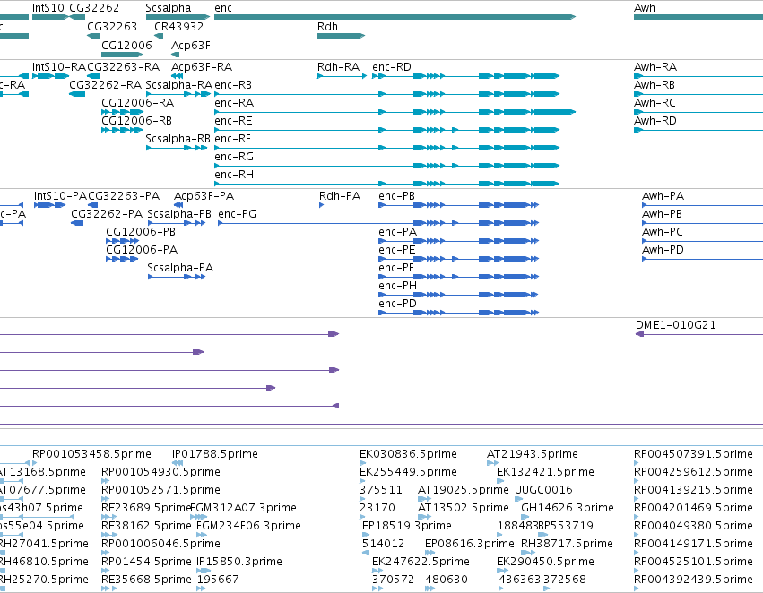Select the CG32263 gene label
Image resolution: width=763 pixels, height=593 pixels.
[x=112, y=26]
